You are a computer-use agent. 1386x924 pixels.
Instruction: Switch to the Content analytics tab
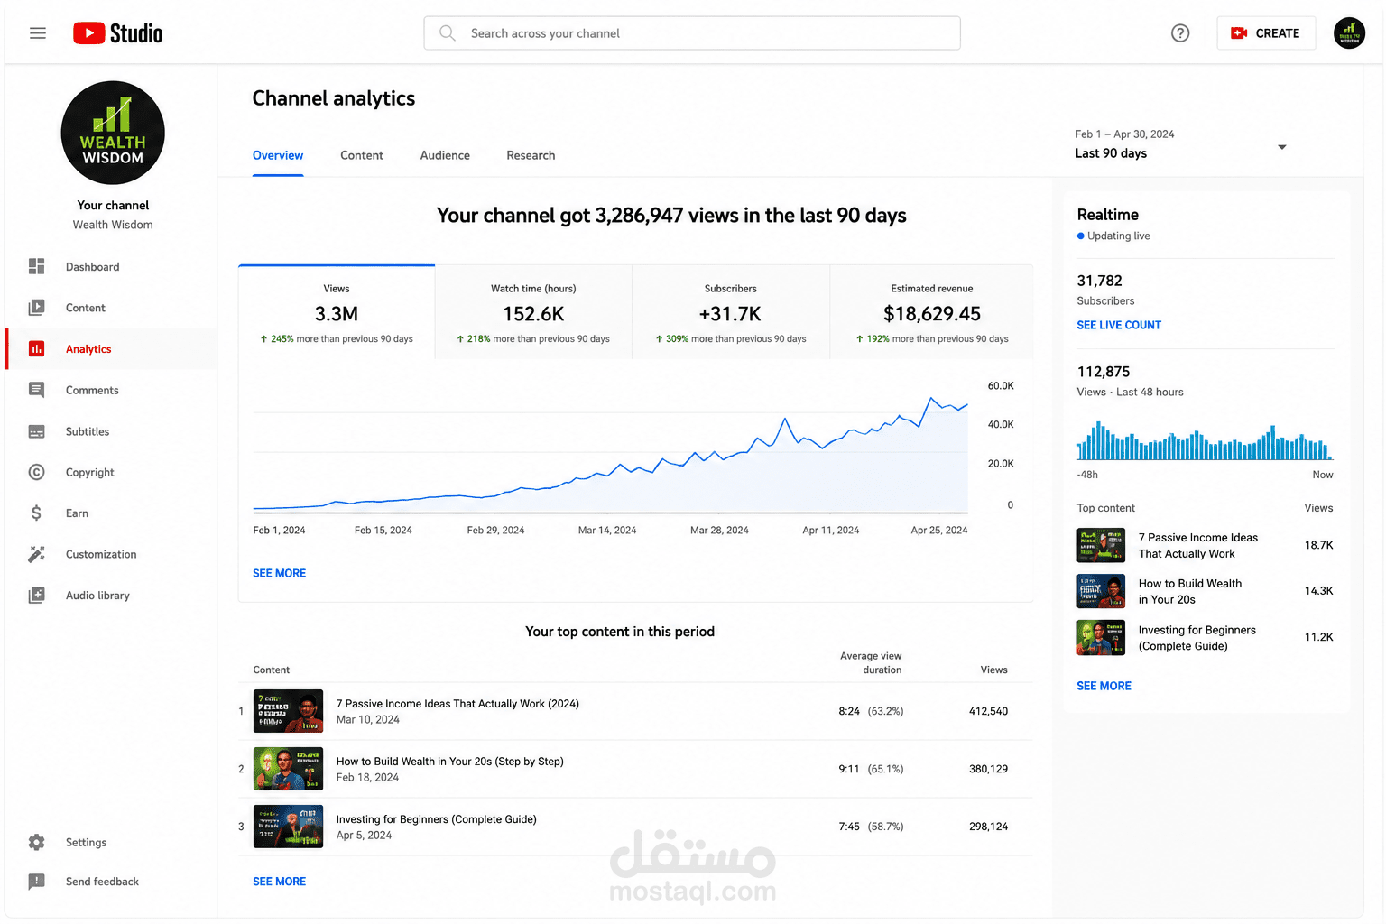coord(362,155)
